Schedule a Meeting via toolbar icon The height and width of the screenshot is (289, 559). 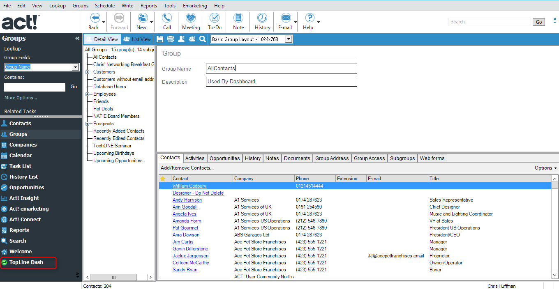click(191, 18)
